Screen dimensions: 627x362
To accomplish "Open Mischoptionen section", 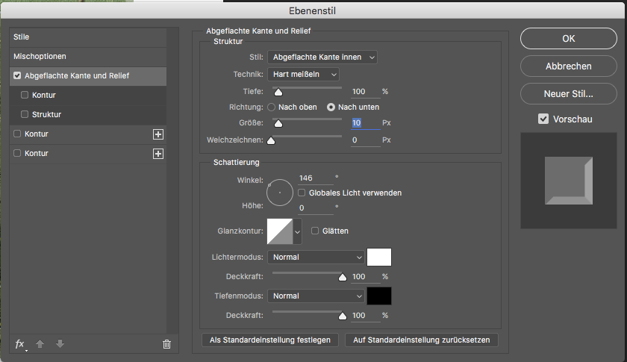I will coord(88,57).
